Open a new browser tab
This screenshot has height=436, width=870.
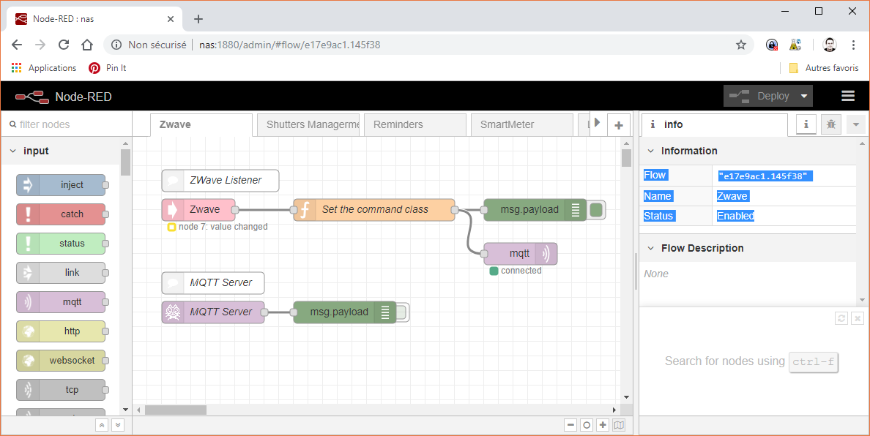[x=198, y=19]
